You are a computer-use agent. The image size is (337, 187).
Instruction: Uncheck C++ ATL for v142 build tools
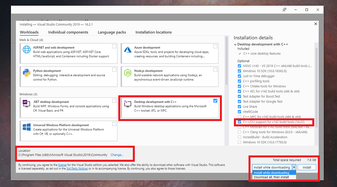239,91
